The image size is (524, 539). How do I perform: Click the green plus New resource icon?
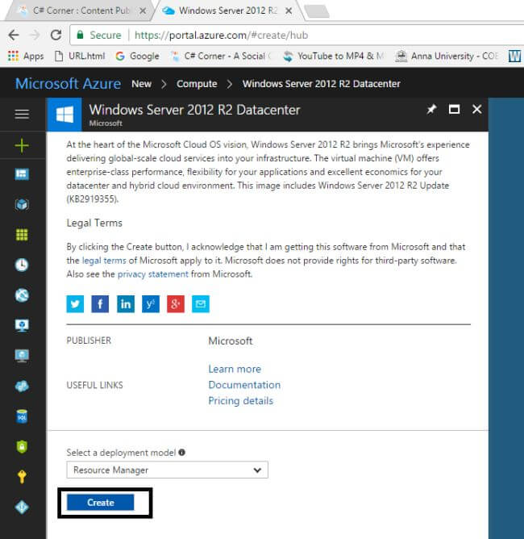(22, 145)
